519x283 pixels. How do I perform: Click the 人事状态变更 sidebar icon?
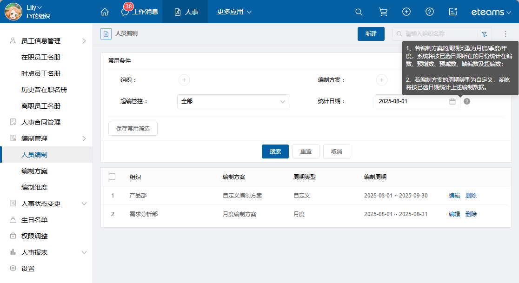(x=13, y=204)
